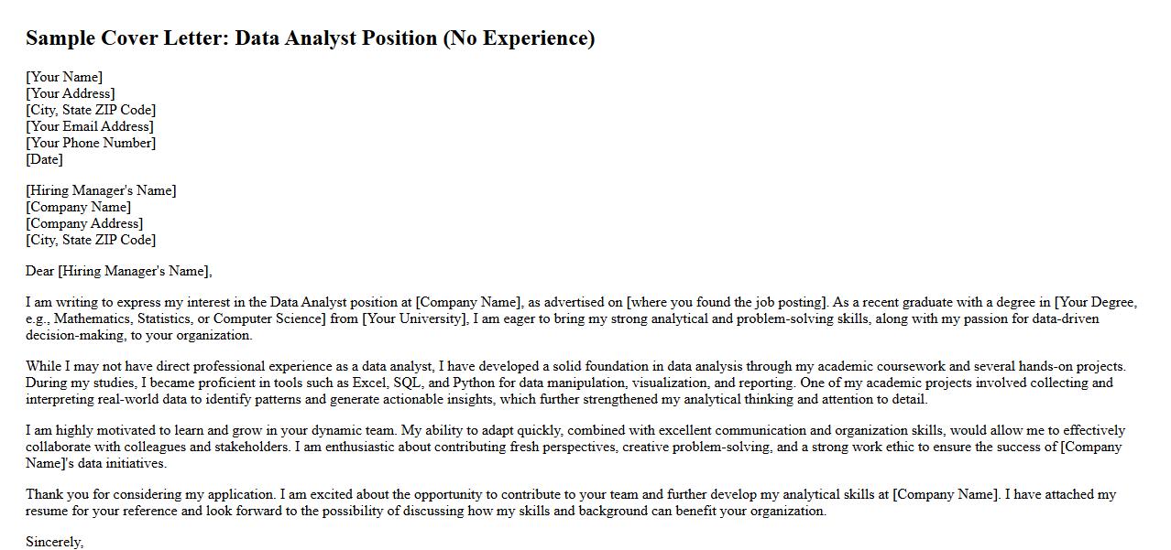The image size is (1171, 550).
Task: Click the "Sincerely," closing line
Action: (55, 542)
